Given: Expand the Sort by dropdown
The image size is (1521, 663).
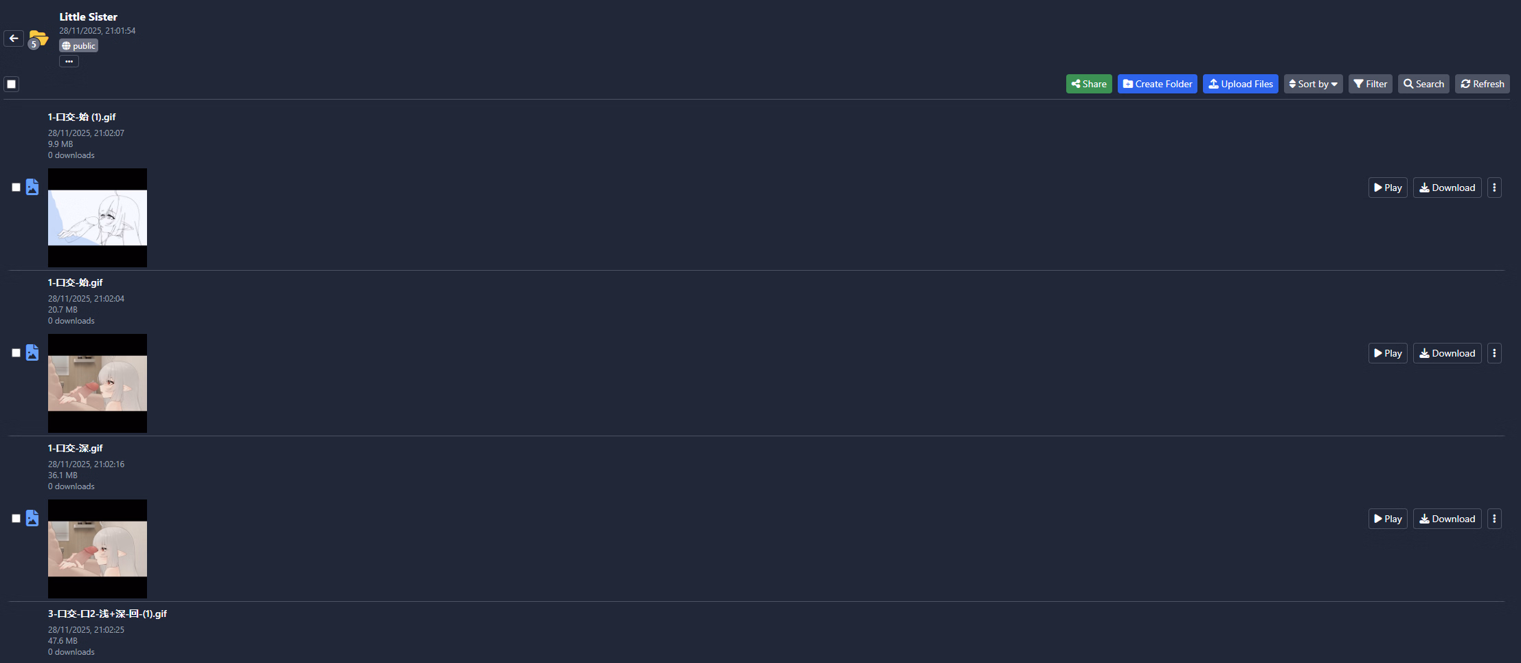Looking at the screenshot, I should [x=1313, y=84].
